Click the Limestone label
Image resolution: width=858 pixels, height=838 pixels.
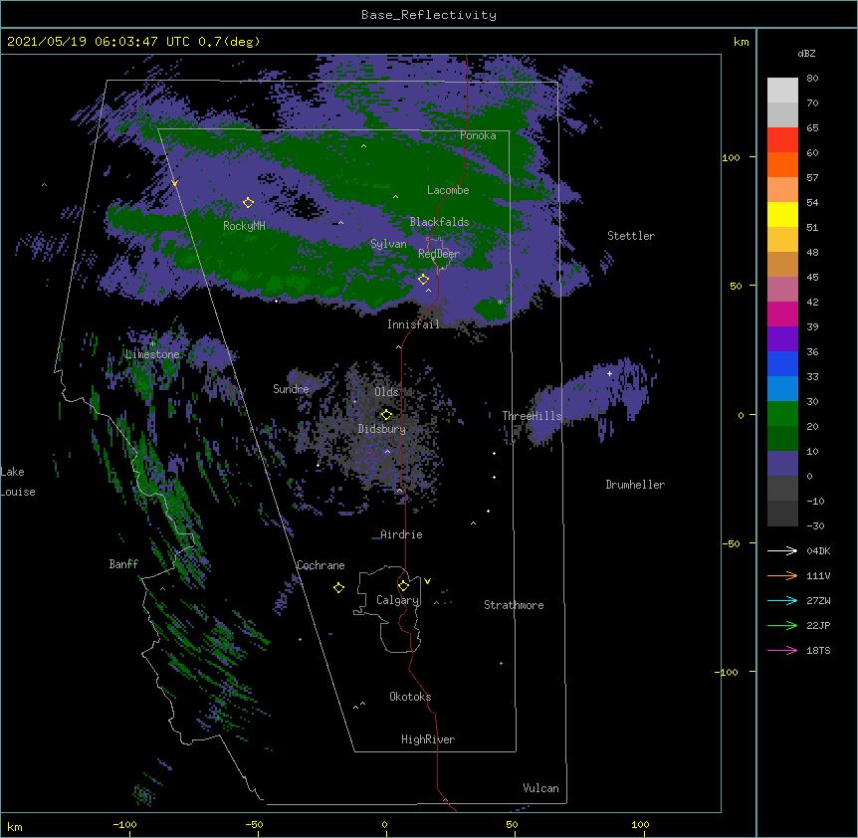152,354
